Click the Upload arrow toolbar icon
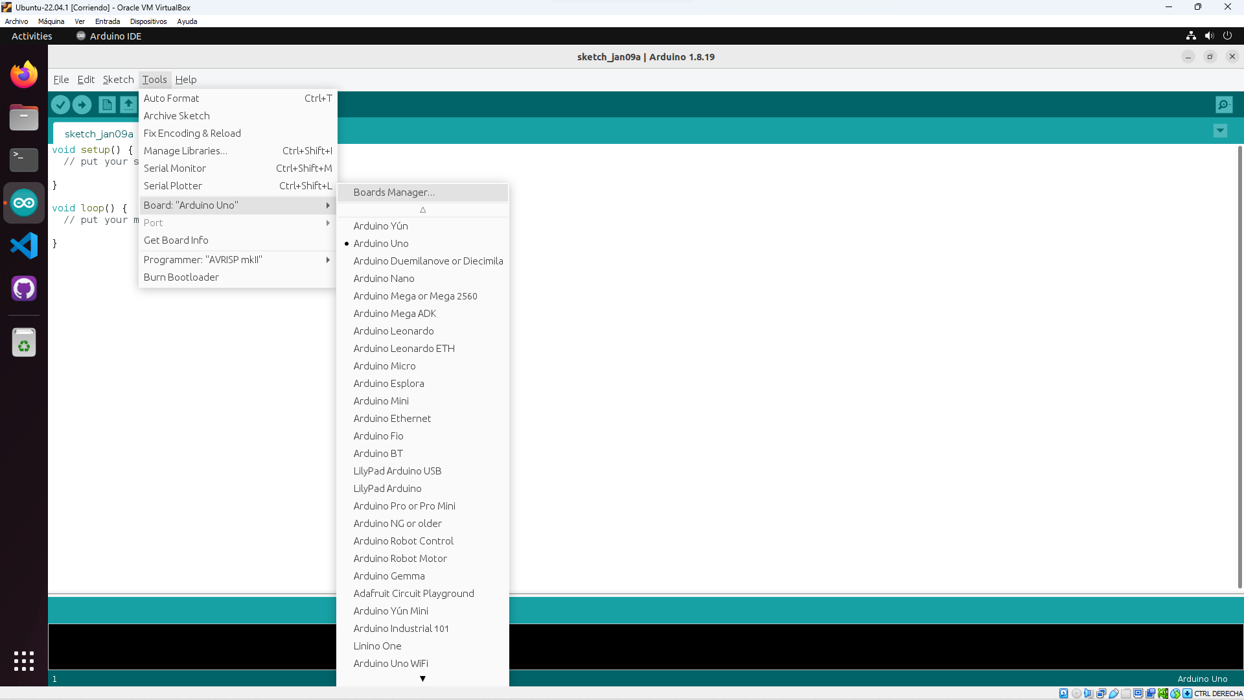Viewport: 1244px width, 700px height. [82, 104]
